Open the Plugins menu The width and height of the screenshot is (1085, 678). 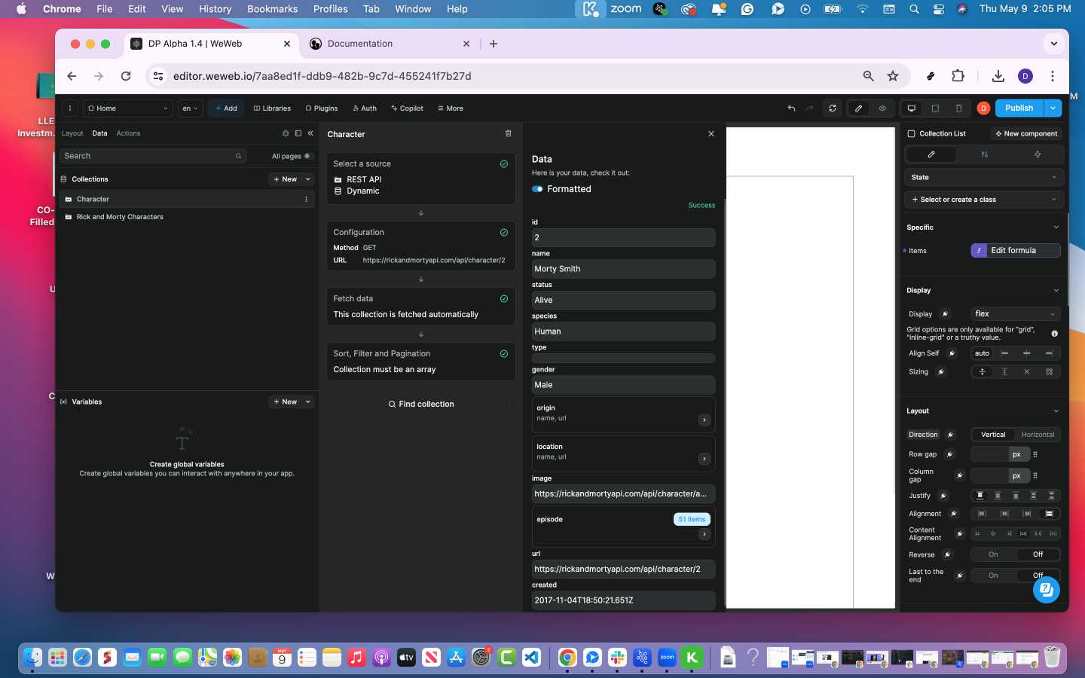(x=322, y=108)
